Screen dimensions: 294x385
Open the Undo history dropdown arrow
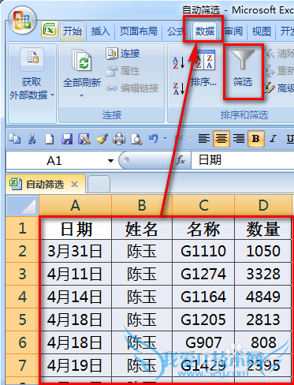point(165,139)
